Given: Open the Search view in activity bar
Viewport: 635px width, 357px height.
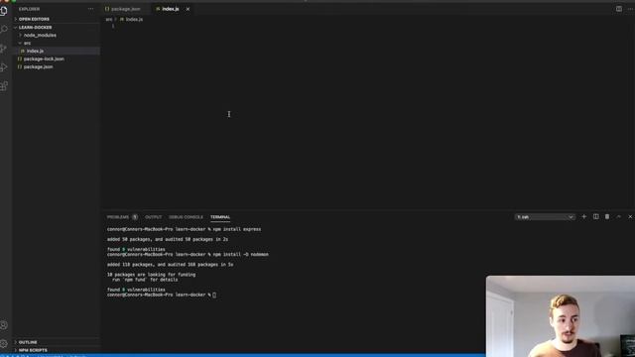Looking at the screenshot, I should (4, 30).
